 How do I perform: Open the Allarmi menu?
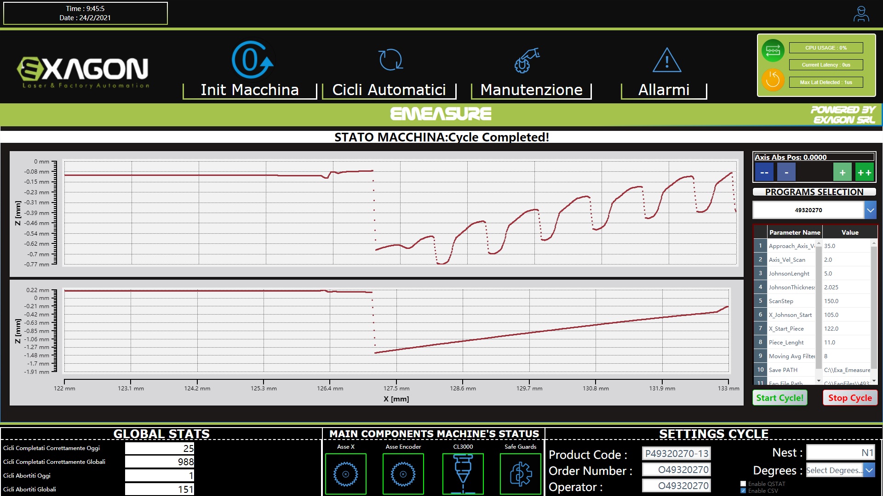tap(664, 90)
